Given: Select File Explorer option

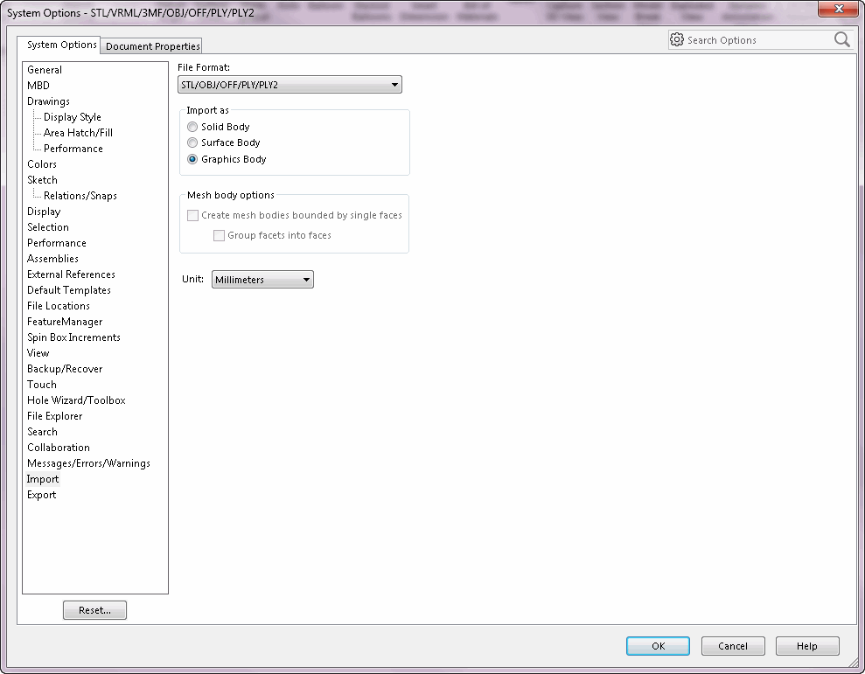Looking at the screenshot, I should 54,416.
